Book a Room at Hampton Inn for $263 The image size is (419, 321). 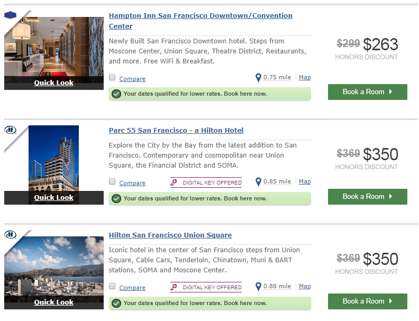click(x=367, y=92)
